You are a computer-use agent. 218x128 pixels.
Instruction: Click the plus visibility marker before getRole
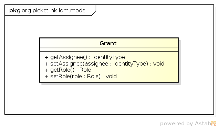[x=46, y=70]
